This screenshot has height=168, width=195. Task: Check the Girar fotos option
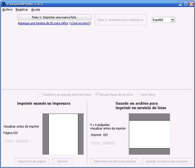coord(138,95)
